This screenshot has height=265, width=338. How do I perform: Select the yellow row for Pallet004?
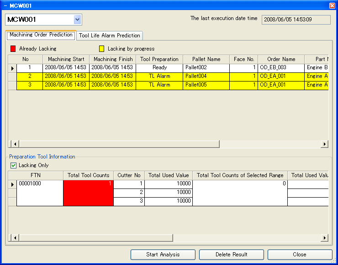173,76
